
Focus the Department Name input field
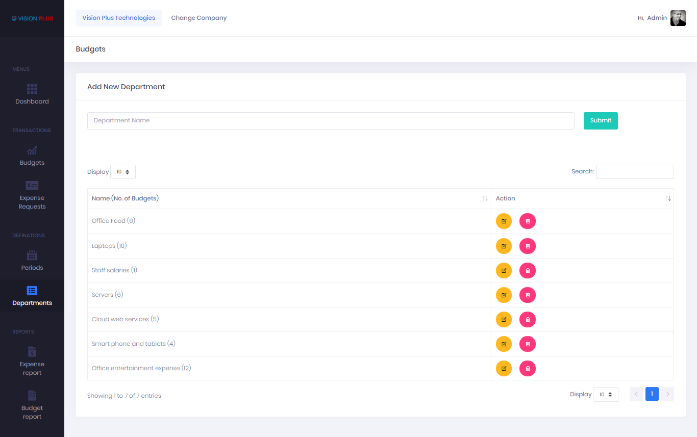tap(331, 121)
